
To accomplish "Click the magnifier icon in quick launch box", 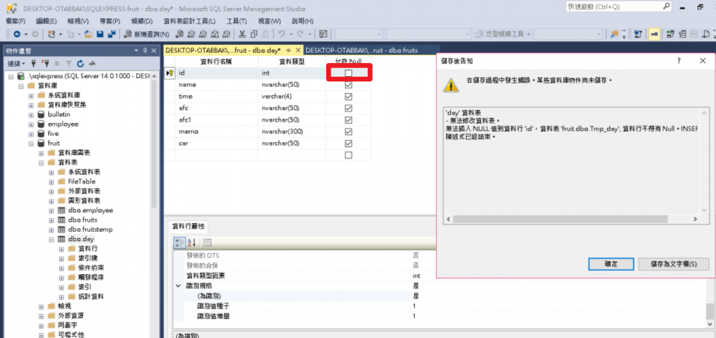I will pyautogui.click(x=667, y=6).
